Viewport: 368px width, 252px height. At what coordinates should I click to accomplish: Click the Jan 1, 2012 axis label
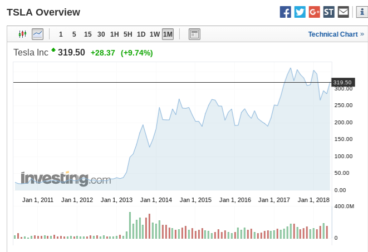click(77, 200)
